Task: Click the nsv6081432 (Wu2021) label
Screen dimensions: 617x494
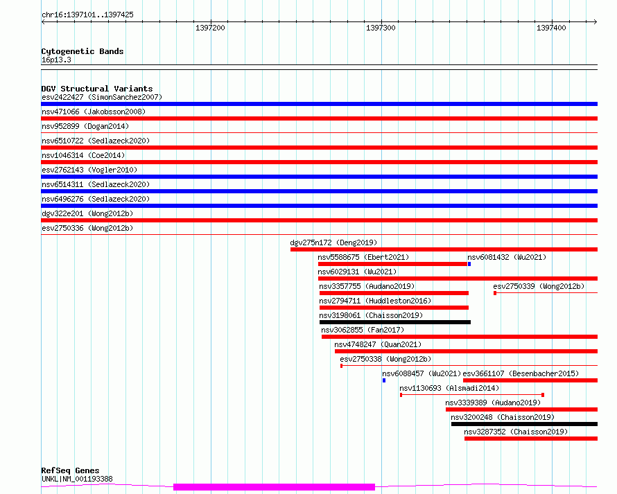Action: pos(507,257)
